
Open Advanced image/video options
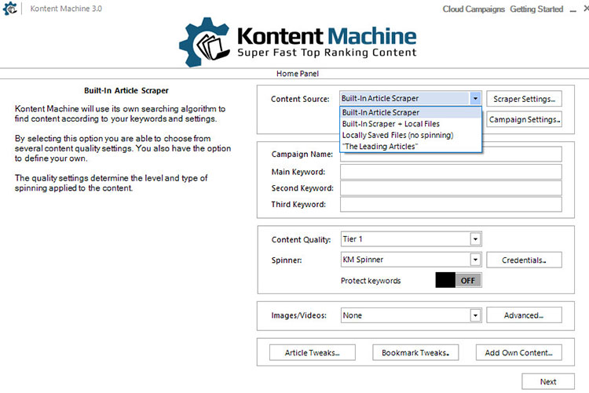[x=524, y=315]
